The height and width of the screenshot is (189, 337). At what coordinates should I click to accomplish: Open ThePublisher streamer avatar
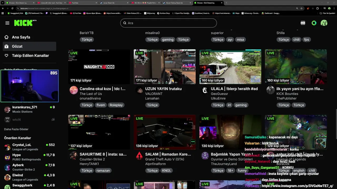coord(270,90)
